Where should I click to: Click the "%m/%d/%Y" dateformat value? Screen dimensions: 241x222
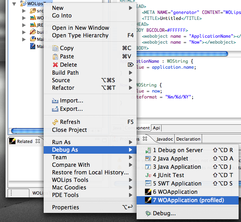178,97
